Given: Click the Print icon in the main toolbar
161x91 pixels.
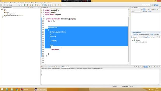Looking at the screenshot, I should click(11, 5).
